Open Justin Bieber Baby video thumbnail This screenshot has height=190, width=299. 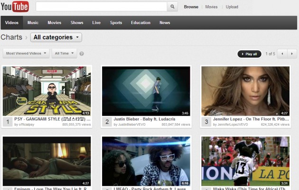click(146, 91)
